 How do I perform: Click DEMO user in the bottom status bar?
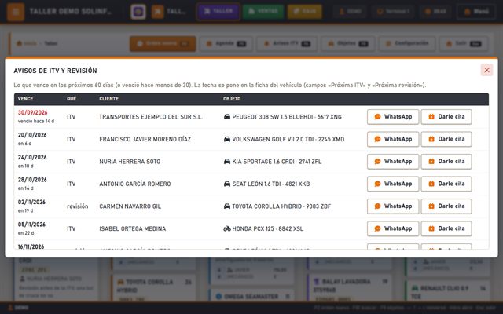(x=18, y=308)
